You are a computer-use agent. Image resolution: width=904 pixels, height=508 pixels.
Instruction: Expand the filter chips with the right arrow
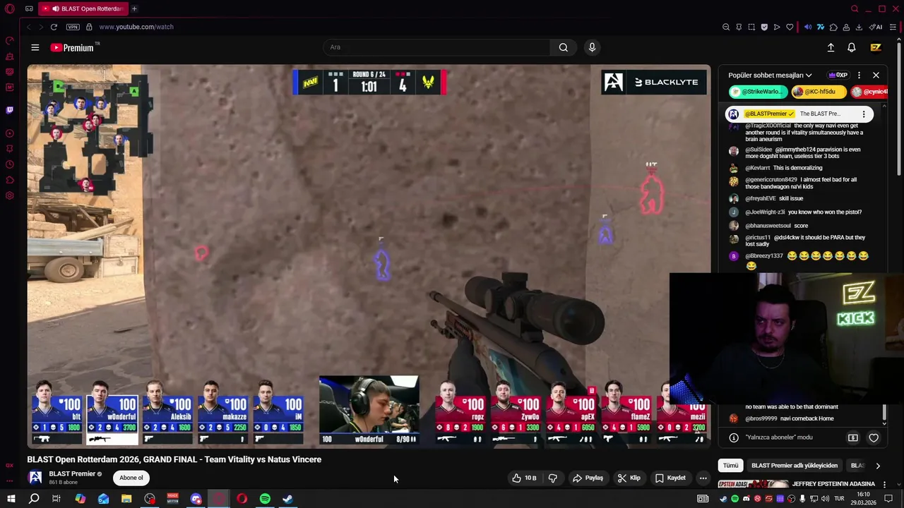click(878, 466)
